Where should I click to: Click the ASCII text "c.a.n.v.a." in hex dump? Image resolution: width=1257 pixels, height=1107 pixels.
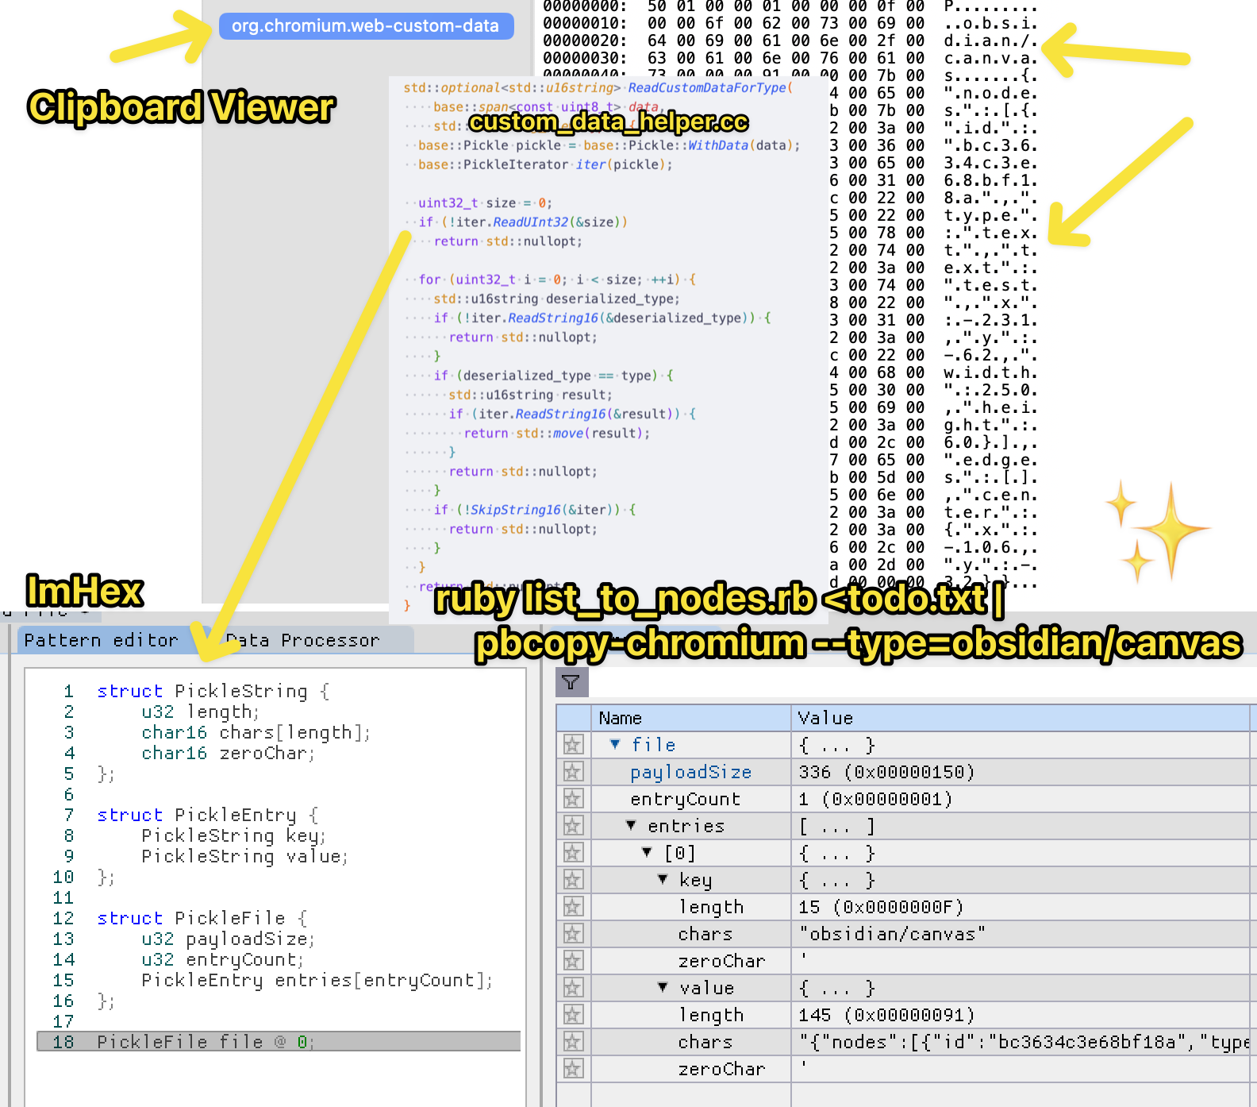pyautogui.click(x=990, y=58)
